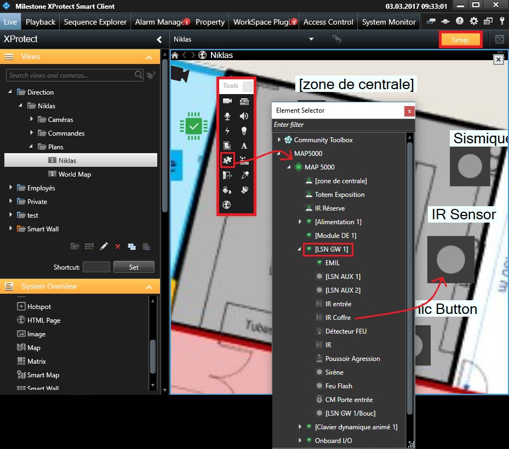Screen dimensions: 509x449
Task: Click the text 'A' tool in Tools palette
Action: [x=244, y=145]
